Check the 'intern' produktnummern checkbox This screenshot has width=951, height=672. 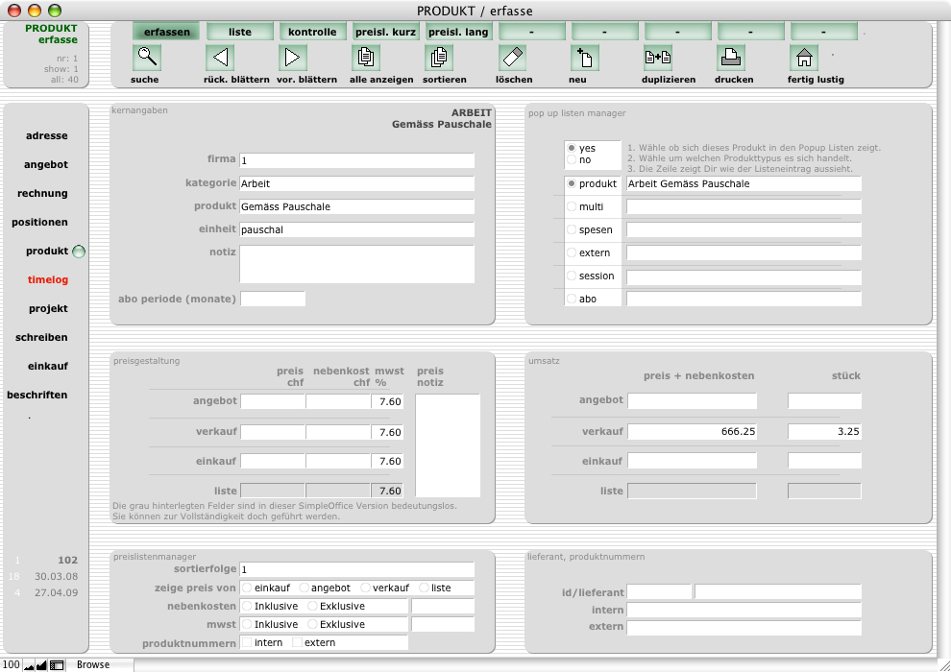(x=248, y=642)
